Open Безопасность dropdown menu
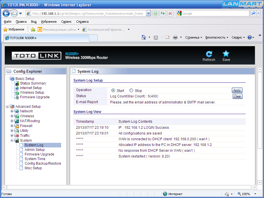 [217, 37]
